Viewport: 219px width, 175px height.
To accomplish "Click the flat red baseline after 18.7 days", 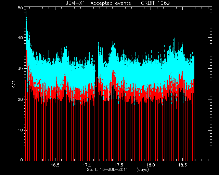I will click(x=203, y=161).
